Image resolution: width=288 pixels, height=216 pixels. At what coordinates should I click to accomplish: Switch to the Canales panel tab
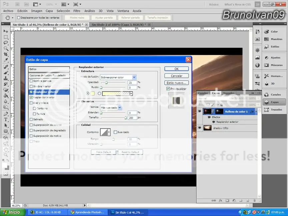point(203,93)
